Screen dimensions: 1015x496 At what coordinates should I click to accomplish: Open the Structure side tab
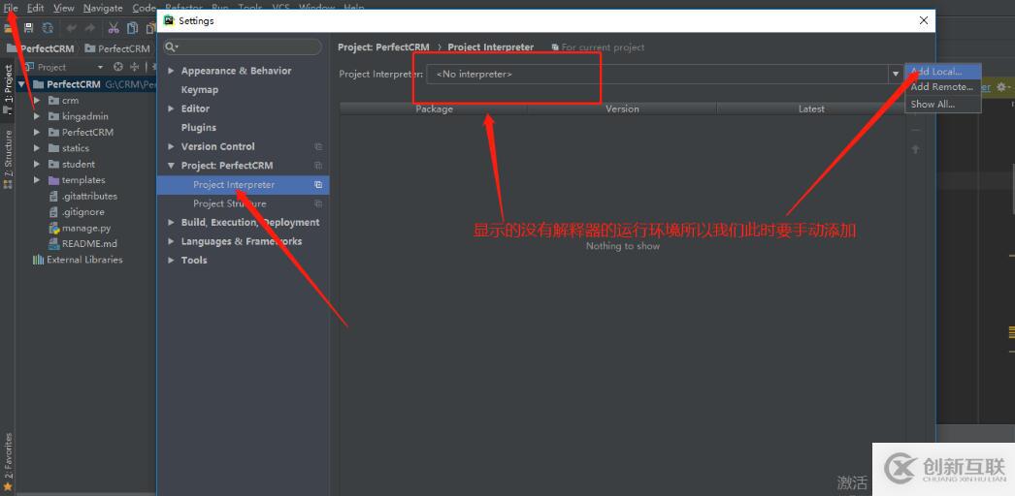pyautogui.click(x=8, y=158)
